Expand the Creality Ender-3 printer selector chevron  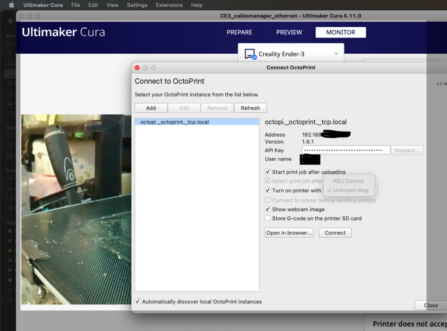point(337,53)
